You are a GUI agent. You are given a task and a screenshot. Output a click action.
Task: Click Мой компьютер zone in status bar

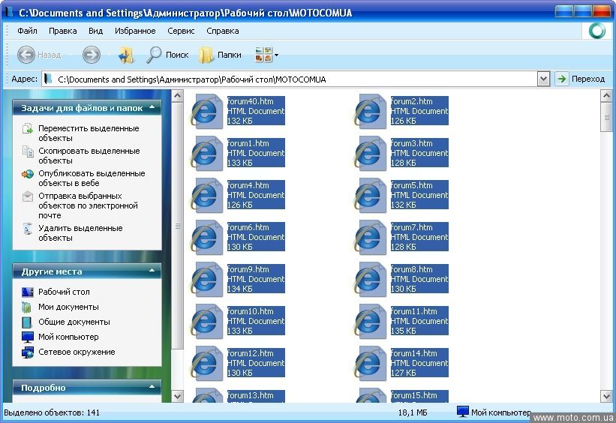pyautogui.click(x=494, y=412)
